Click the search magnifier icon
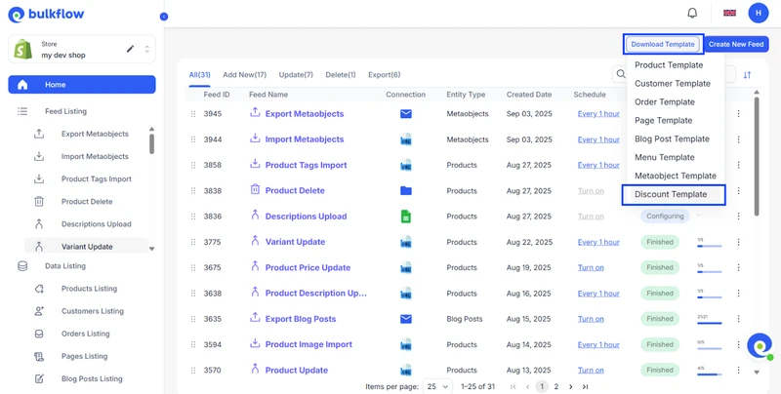The width and height of the screenshot is (781, 394). 621,73
